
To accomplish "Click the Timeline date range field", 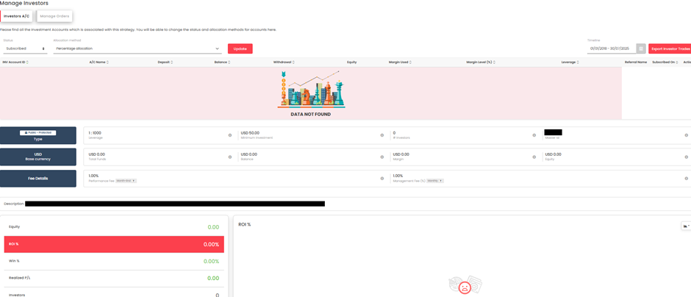I will 610,49.
